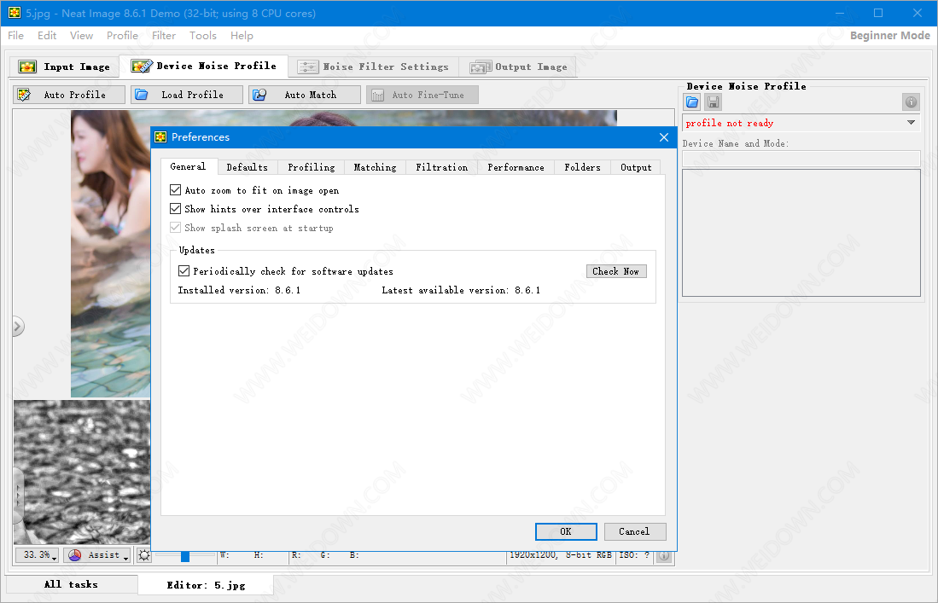Viewport: 938px width, 603px height.
Task: Click the Preferences dialog title icon
Action: pyautogui.click(x=160, y=136)
